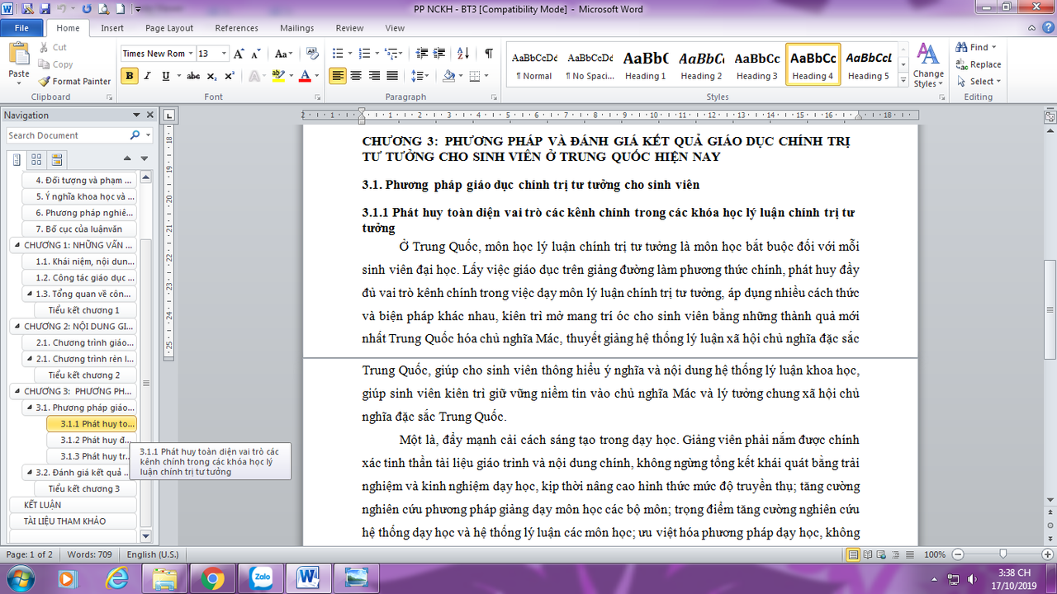Screen dimensions: 1057x594
Task: Click the Find binoculars icon
Action: tap(962, 47)
